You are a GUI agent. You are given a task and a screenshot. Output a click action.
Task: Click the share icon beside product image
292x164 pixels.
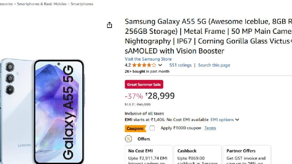point(109,25)
